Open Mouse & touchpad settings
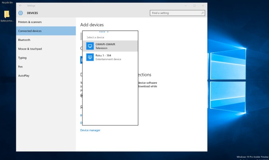 pos(30,49)
